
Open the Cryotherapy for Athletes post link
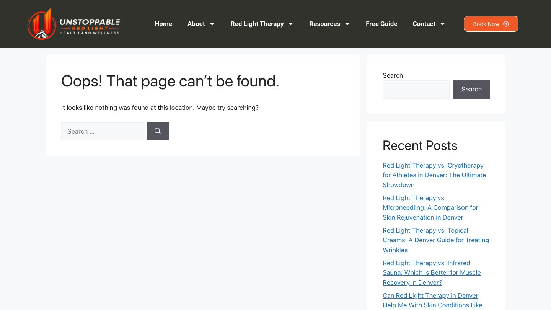434,175
